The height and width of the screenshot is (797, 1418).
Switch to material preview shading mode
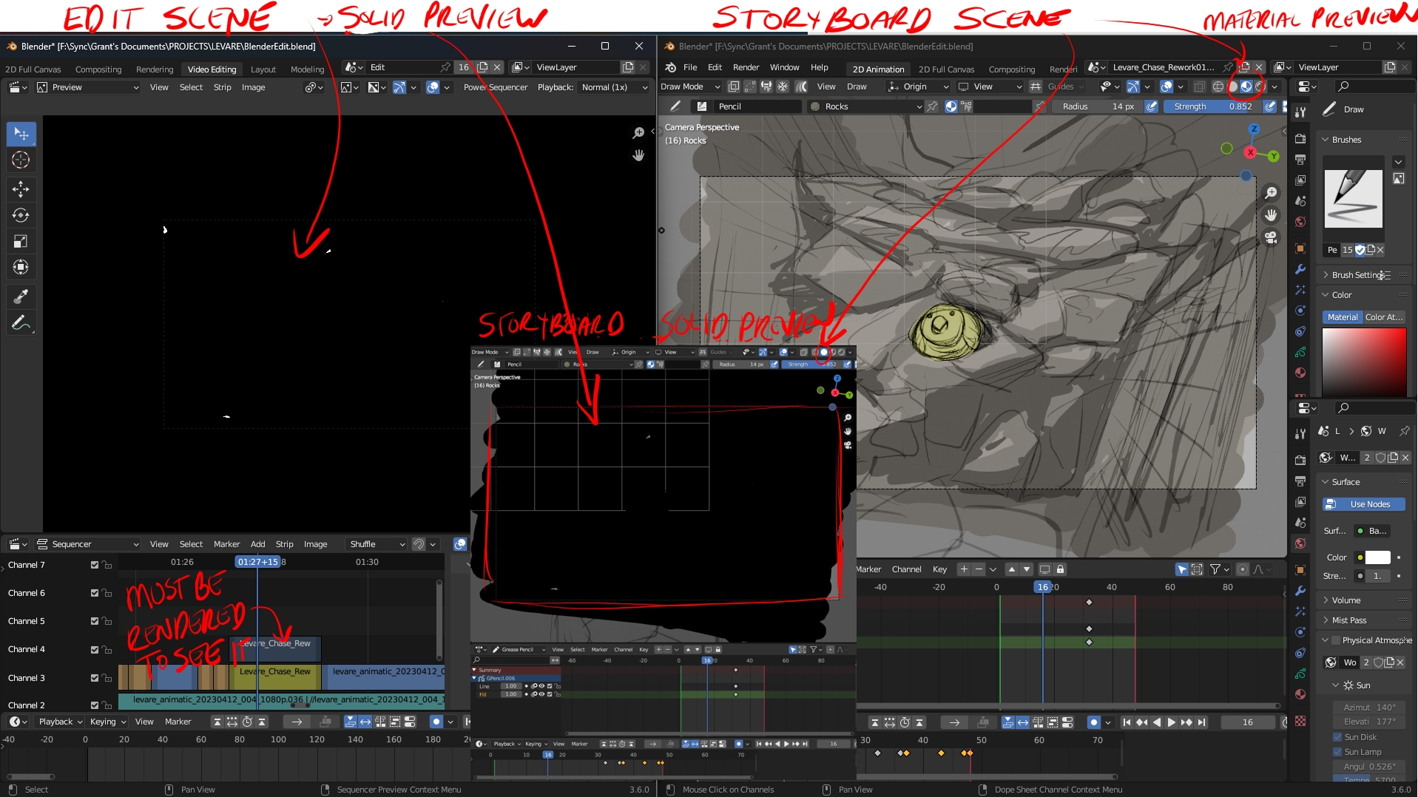tap(1246, 87)
